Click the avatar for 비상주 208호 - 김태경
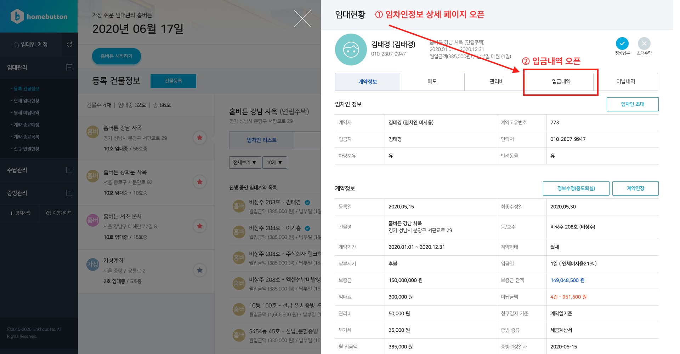 pos(239,206)
